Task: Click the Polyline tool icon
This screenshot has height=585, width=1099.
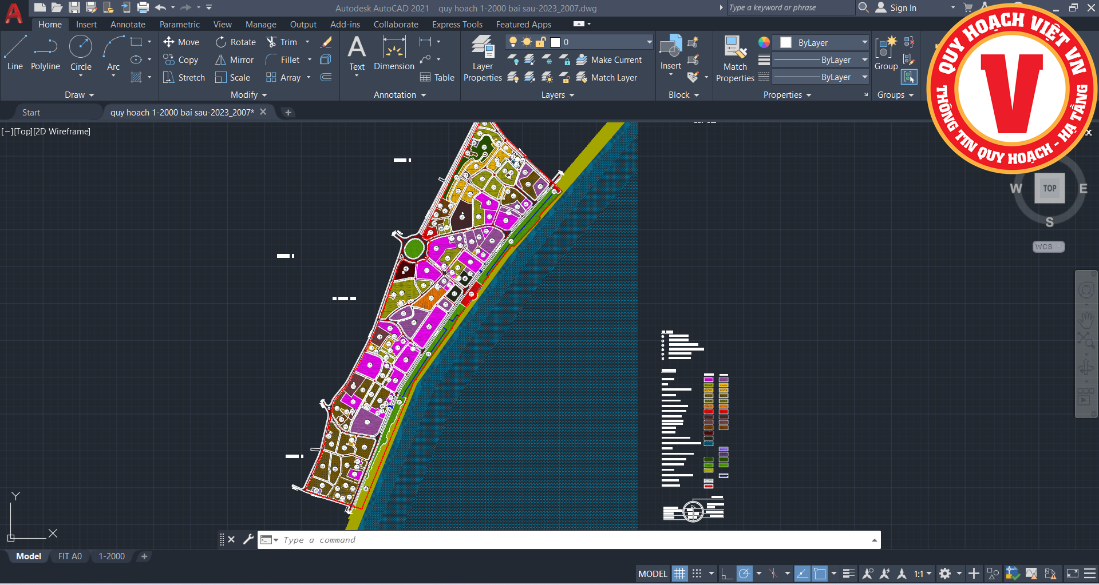Action: pyautogui.click(x=45, y=53)
